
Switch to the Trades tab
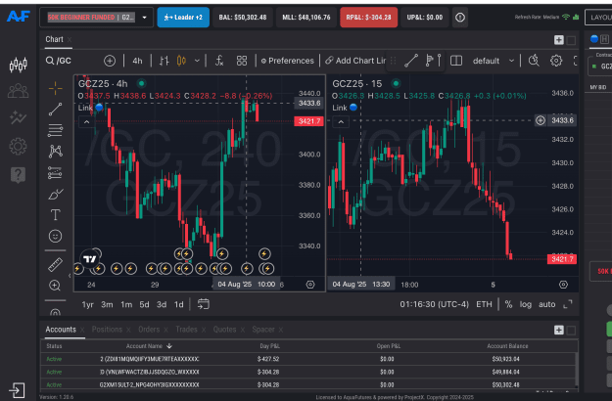click(186, 330)
